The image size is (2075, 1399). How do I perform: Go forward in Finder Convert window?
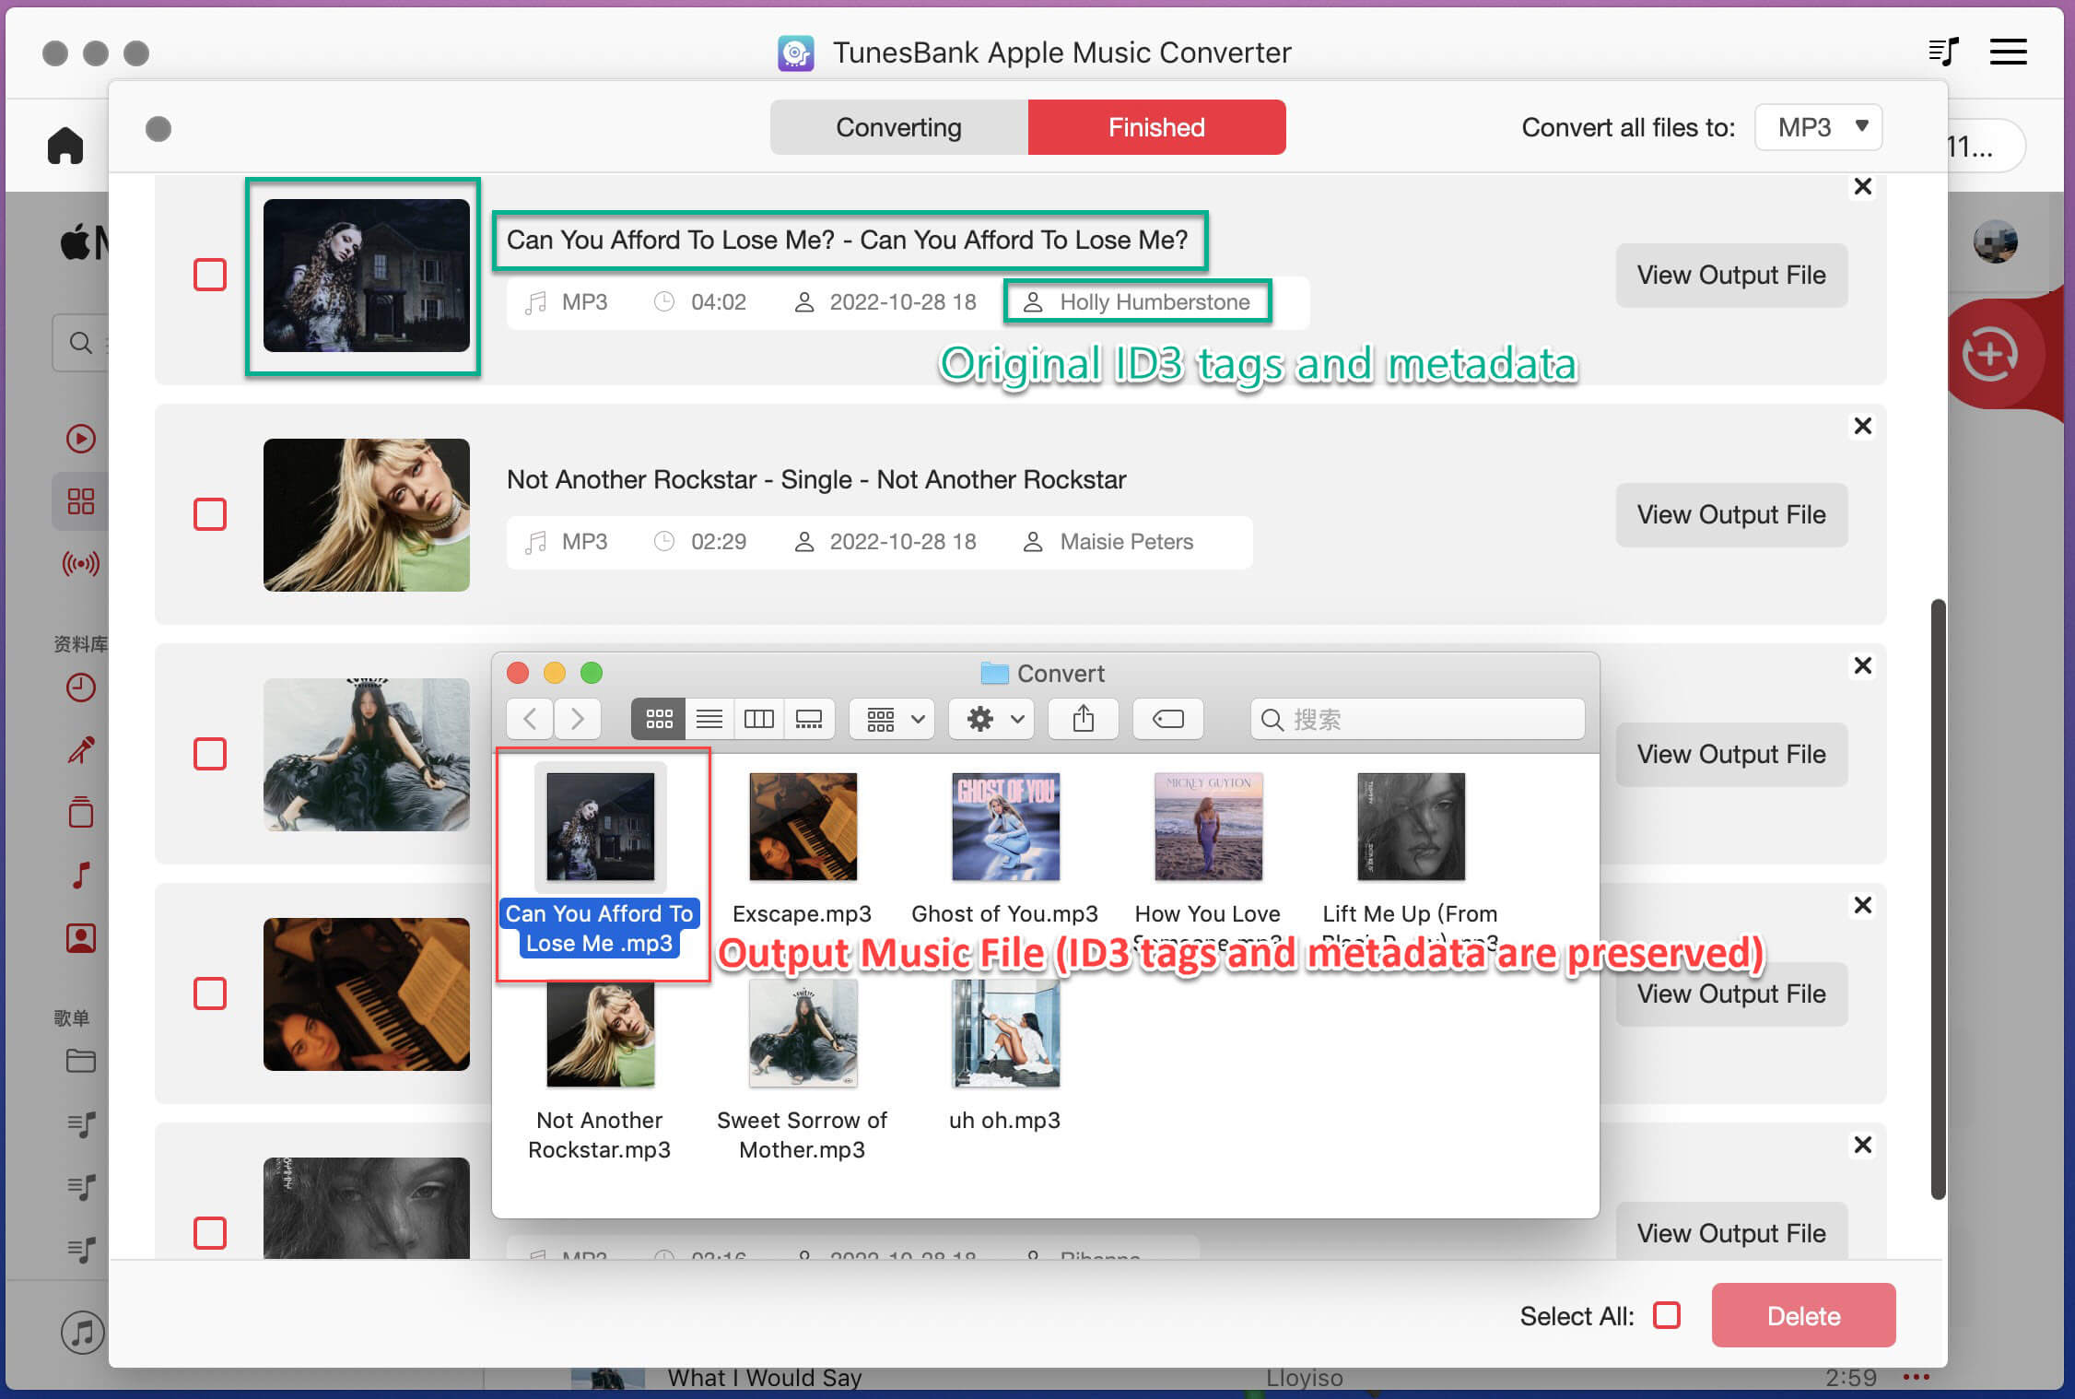578,719
